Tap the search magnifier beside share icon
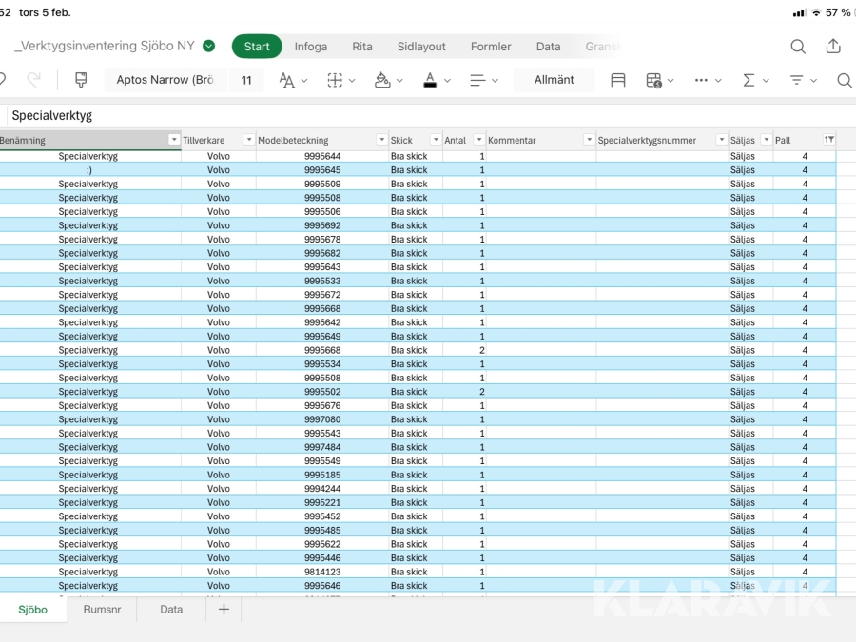 [798, 46]
